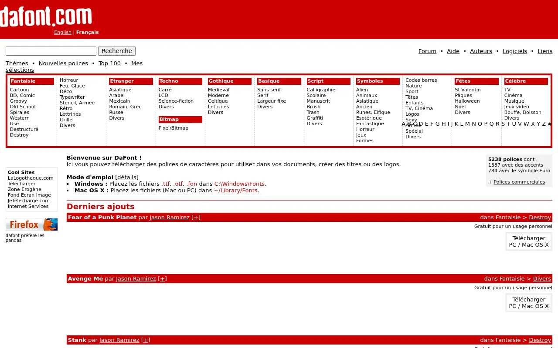Open the Pixel/Bitmap category
Image resolution: width=558 pixels, height=348 pixels.
pos(174,128)
